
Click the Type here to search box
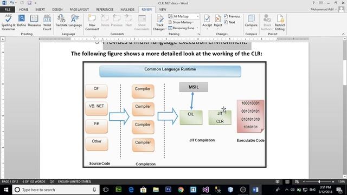[56, 190]
